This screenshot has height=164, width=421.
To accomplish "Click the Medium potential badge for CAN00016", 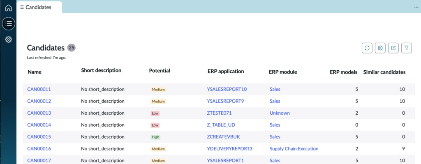I will click(158, 149).
